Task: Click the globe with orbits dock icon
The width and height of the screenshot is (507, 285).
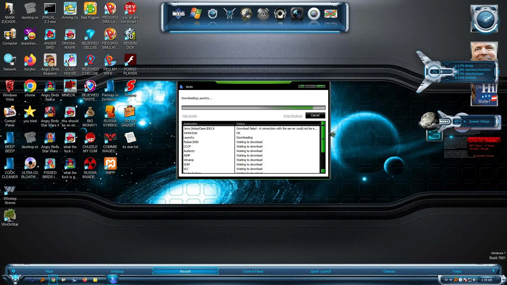Action: tap(246, 14)
